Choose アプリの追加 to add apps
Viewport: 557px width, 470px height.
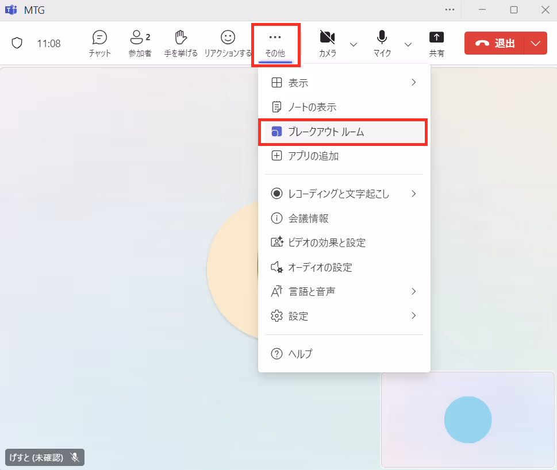click(x=344, y=156)
